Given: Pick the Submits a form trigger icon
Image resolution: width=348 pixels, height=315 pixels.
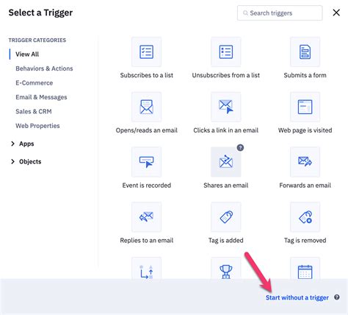Looking at the screenshot, I should click(x=305, y=52).
